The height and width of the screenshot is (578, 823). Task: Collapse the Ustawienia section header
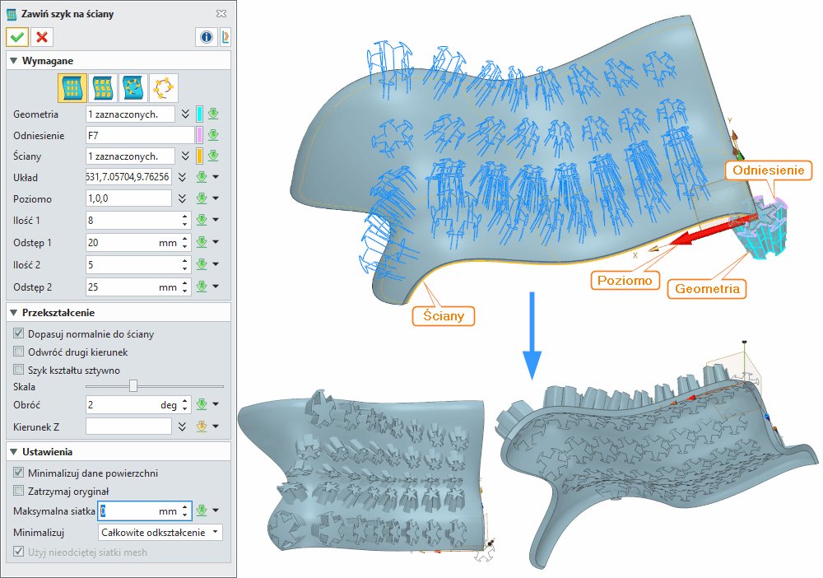(x=14, y=452)
